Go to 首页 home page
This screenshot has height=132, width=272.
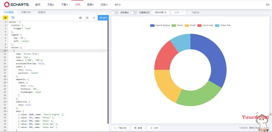(x=38, y=5)
